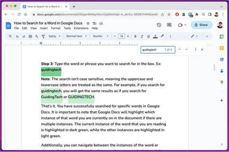Toggle bold formatting
Viewport: 229px width, 152px height.
pos(135,36)
